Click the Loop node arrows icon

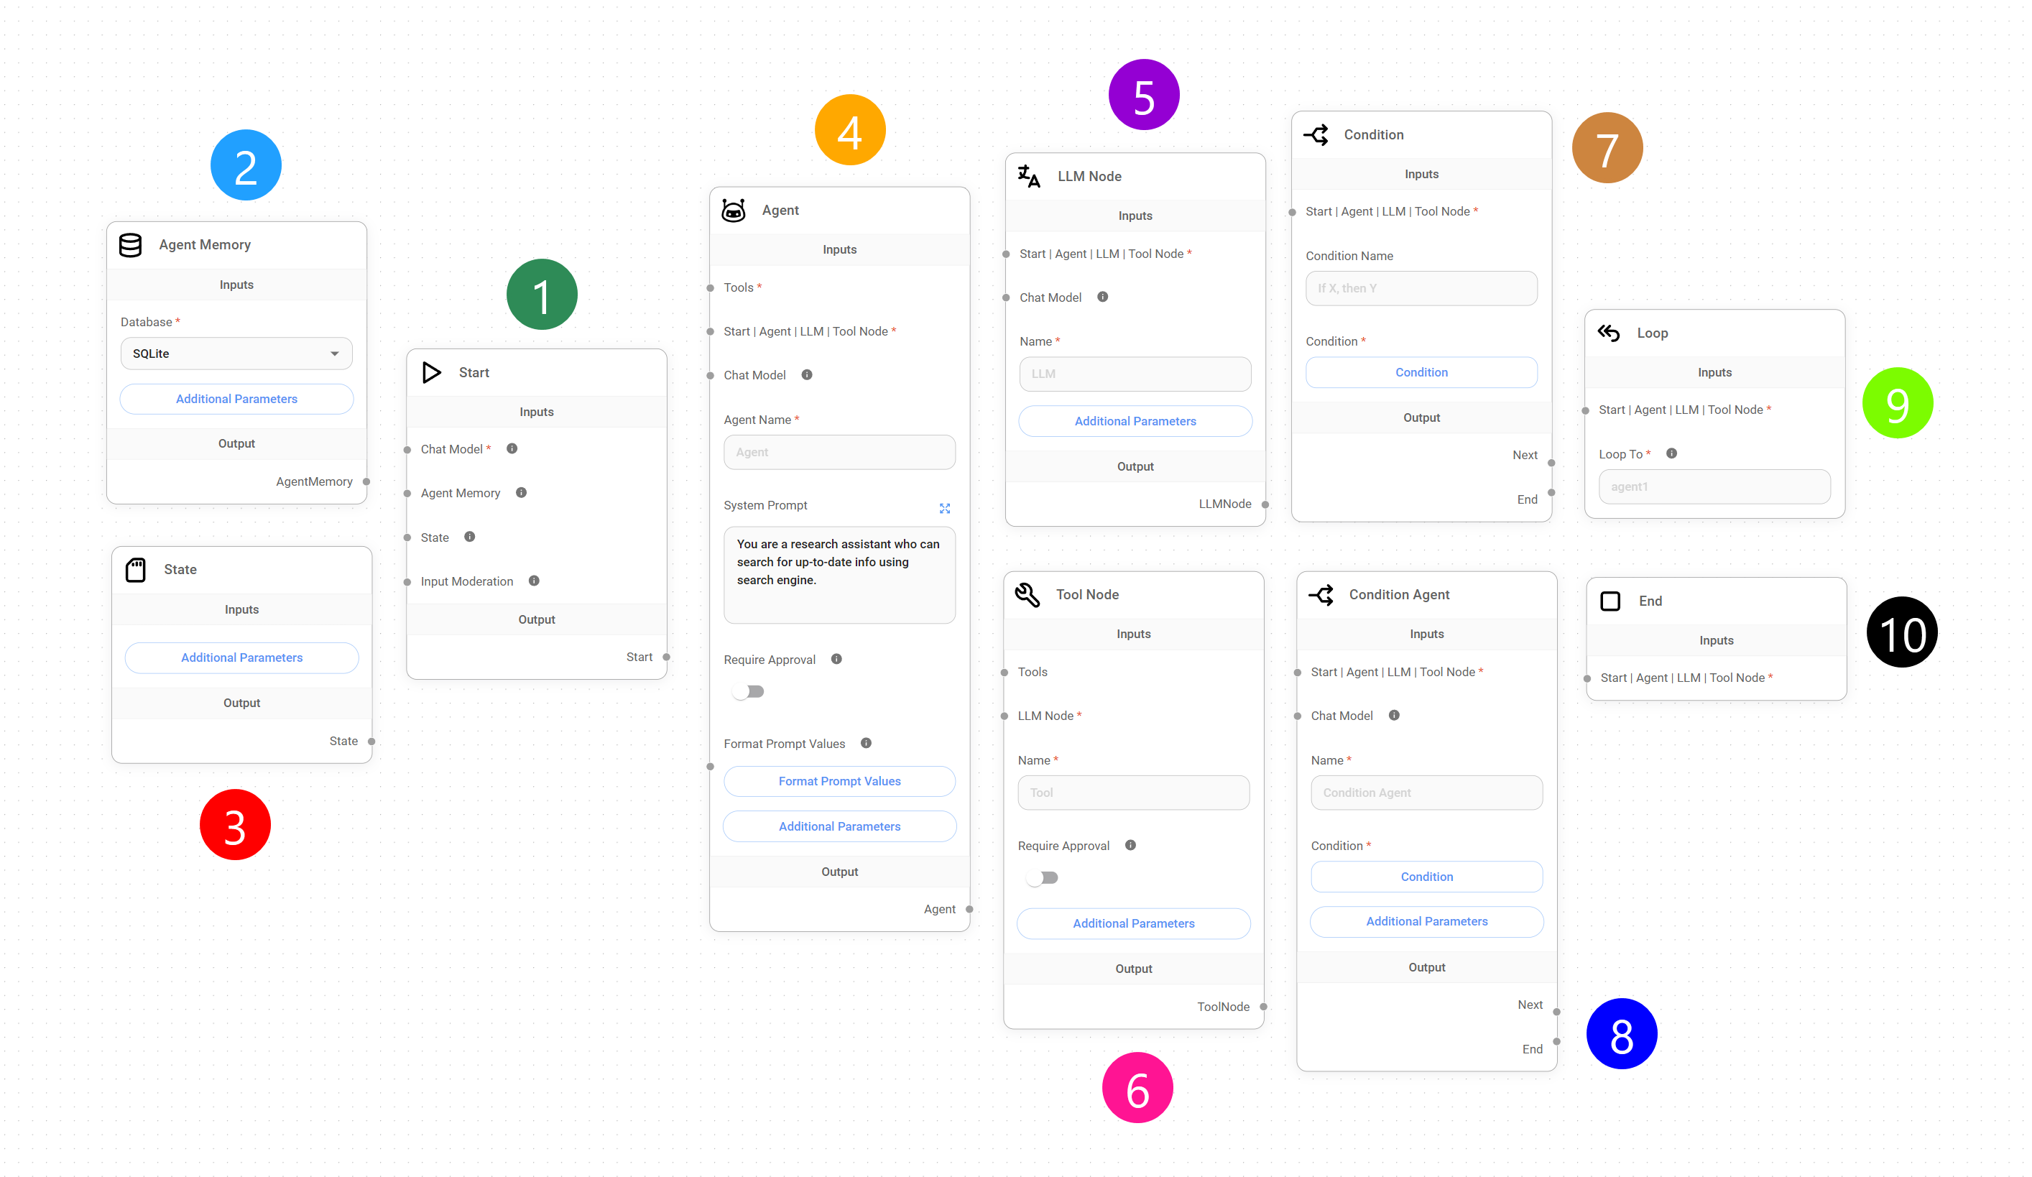coord(1609,333)
